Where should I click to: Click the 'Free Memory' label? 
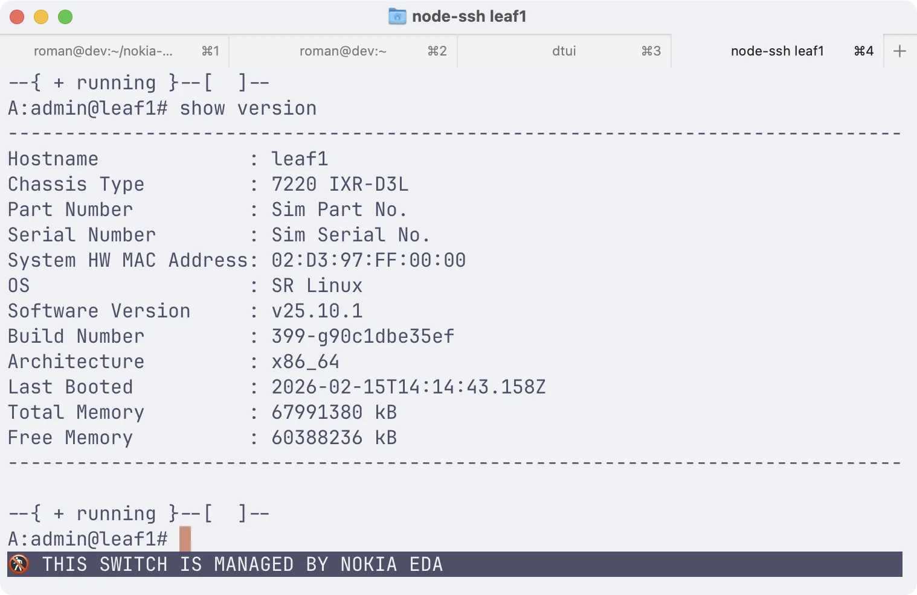(70, 437)
